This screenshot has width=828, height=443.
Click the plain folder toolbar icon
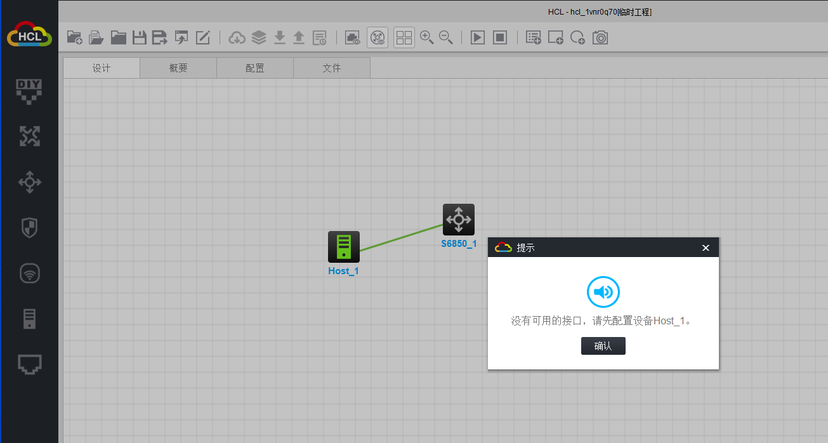[118, 37]
